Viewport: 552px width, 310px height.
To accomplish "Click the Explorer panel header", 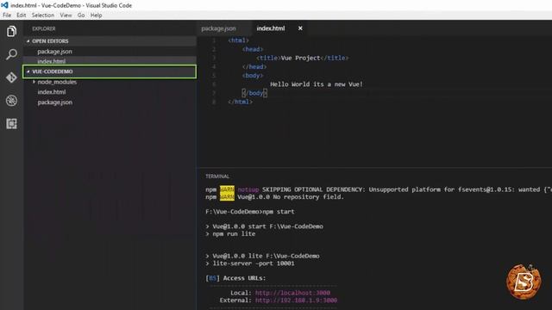I will (44, 28).
